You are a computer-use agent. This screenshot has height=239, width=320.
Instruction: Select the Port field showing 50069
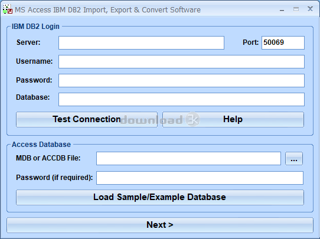(x=283, y=42)
